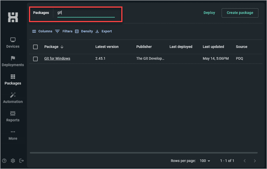Open the Rows per page dropdown

pyautogui.click(x=205, y=161)
